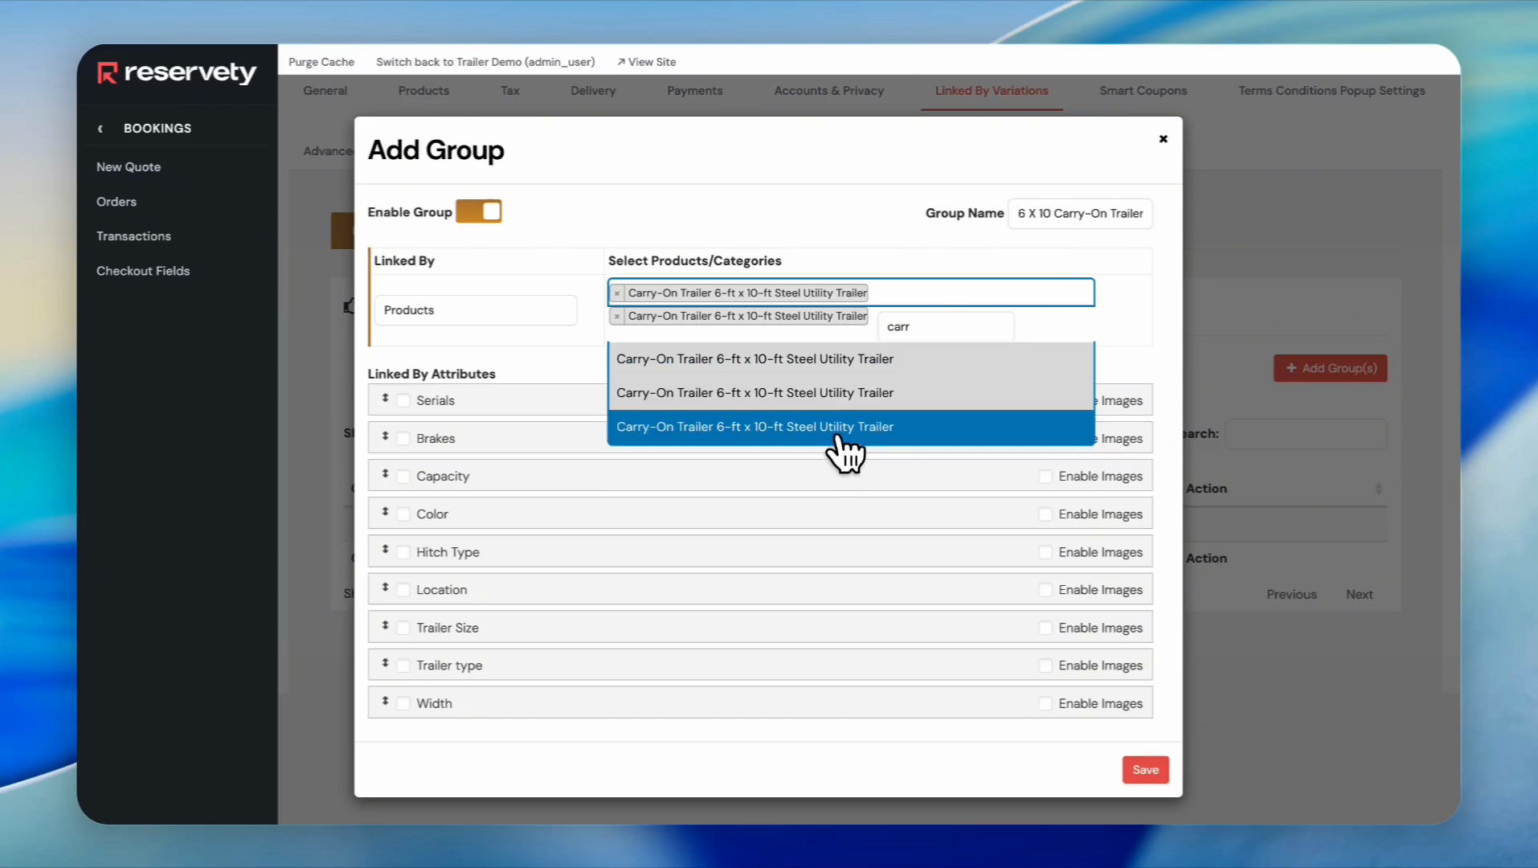Viewport: 1538px width, 868px height.
Task: Click Purge Cache
Action: [x=321, y=62]
